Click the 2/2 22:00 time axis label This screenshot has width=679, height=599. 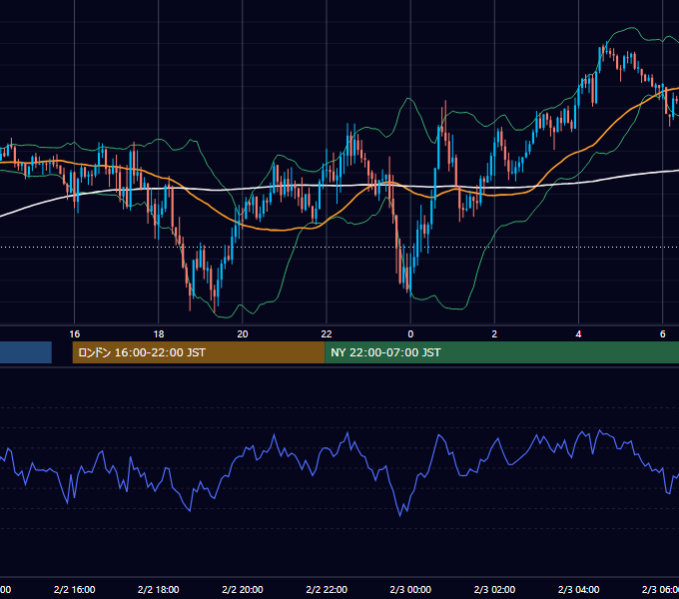tap(327, 589)
